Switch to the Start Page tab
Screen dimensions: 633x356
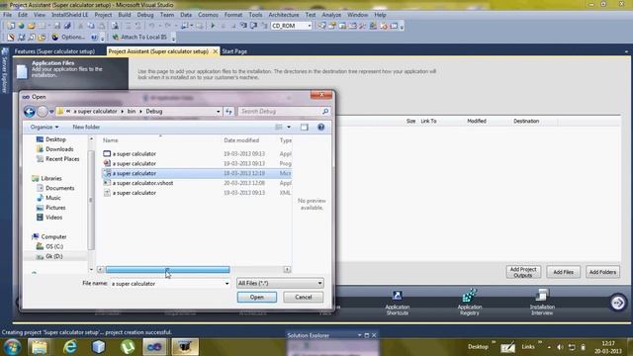pos(234,51)
